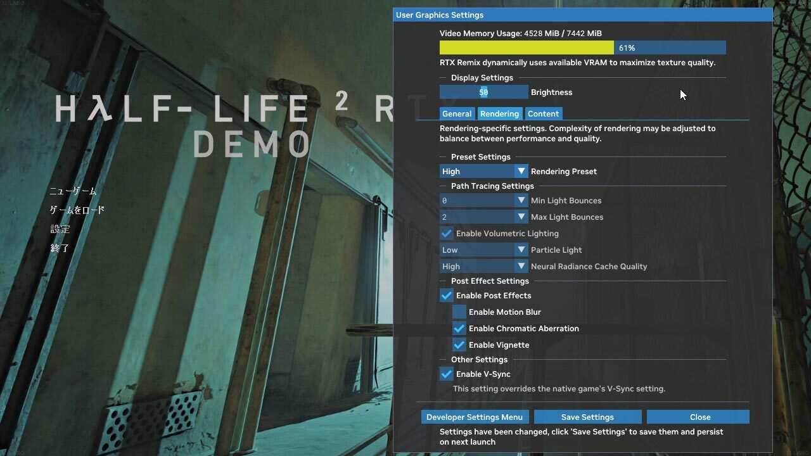
Task: Open the Min Light Bounces dropdown
Action: click(x=483, y=201)
